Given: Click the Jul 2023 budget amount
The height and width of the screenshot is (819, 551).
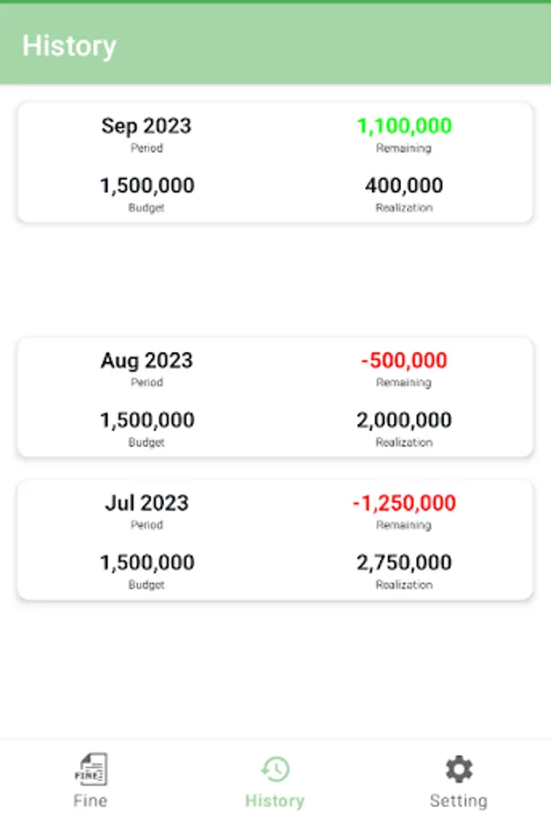Looking at the screenshot, I should [x=147, y=562].
